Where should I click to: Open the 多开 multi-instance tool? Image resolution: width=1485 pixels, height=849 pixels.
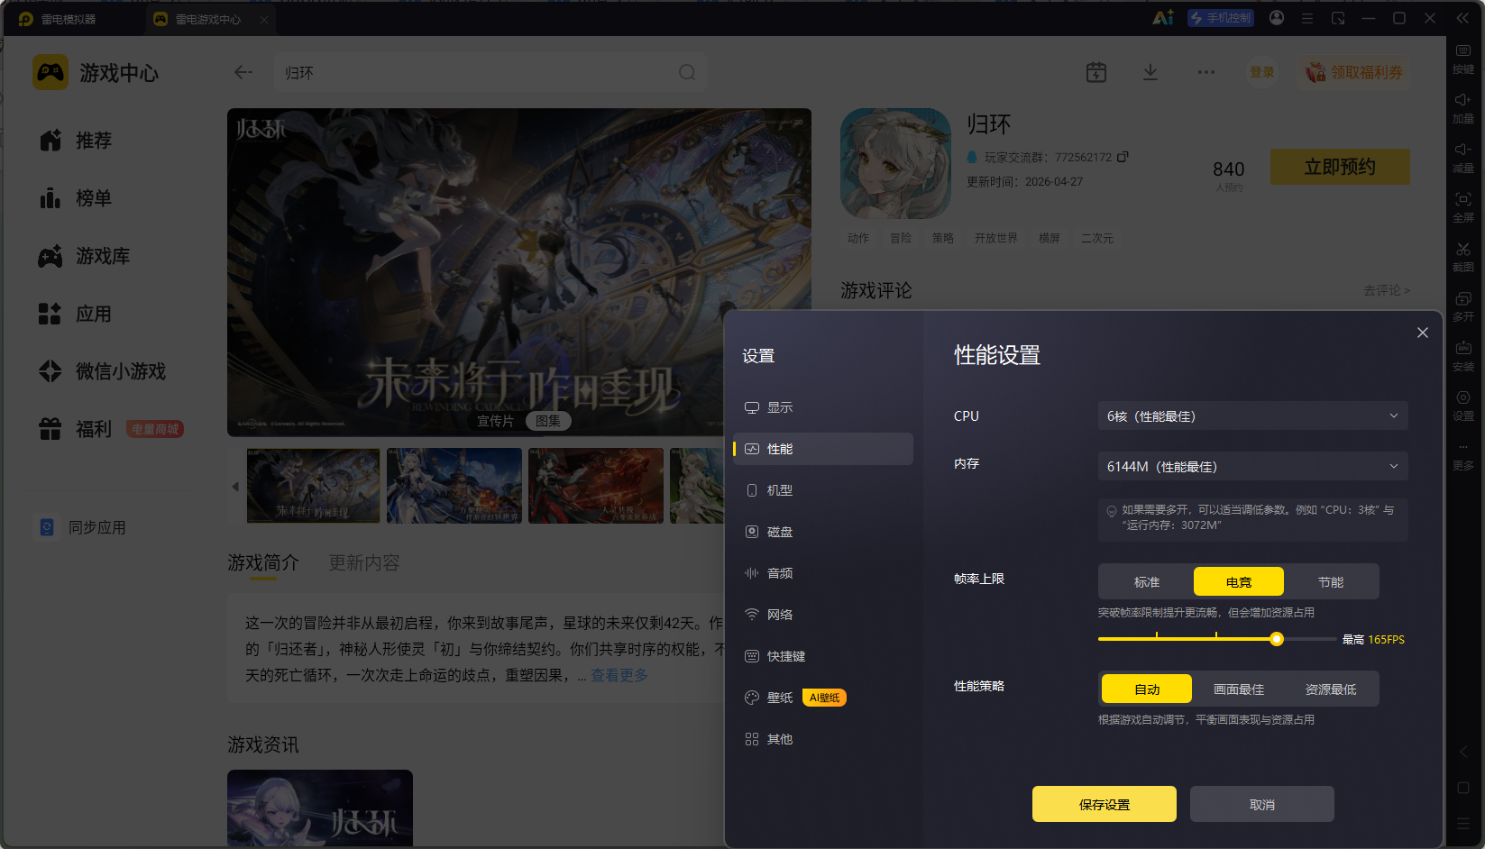(1462, 306)
